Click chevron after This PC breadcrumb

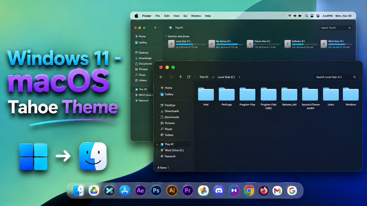pyautogui.click(x=213, y=77)
